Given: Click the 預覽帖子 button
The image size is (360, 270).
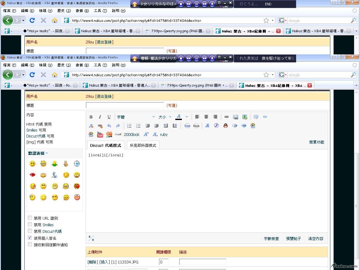Looking at the screenshot, I should point(293,238).
